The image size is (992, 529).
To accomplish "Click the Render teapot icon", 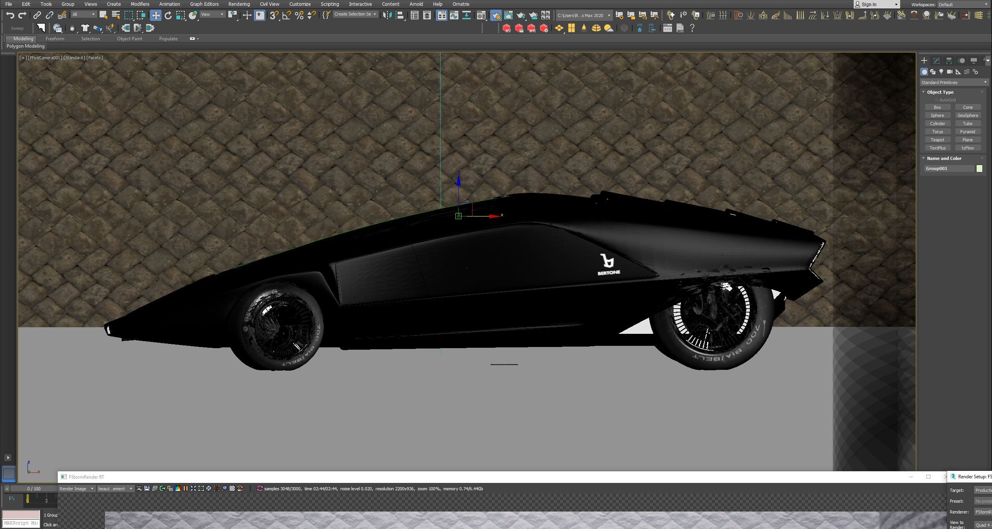I will [x=520, y=15].
